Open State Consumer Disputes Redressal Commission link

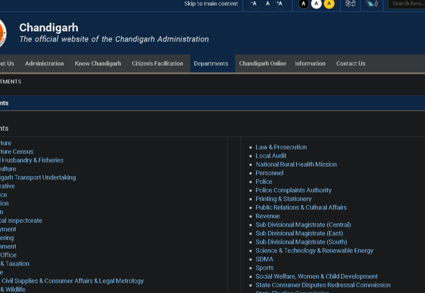pos(323,285)
